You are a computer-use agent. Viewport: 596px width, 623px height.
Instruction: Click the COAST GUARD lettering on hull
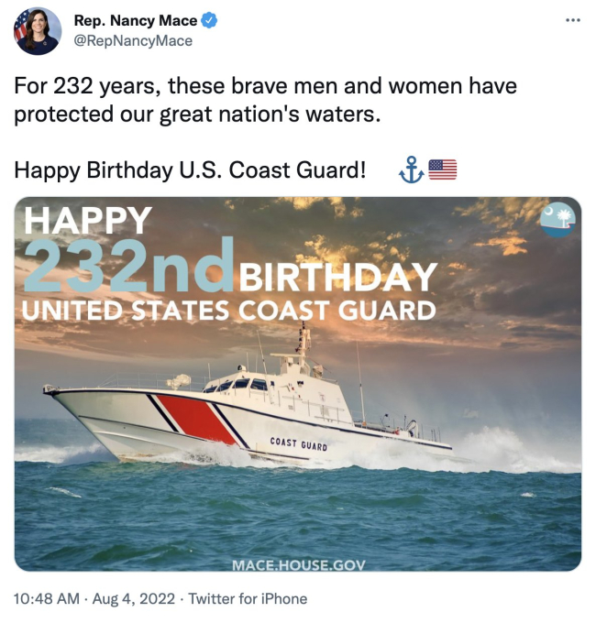tap(299, 446)
